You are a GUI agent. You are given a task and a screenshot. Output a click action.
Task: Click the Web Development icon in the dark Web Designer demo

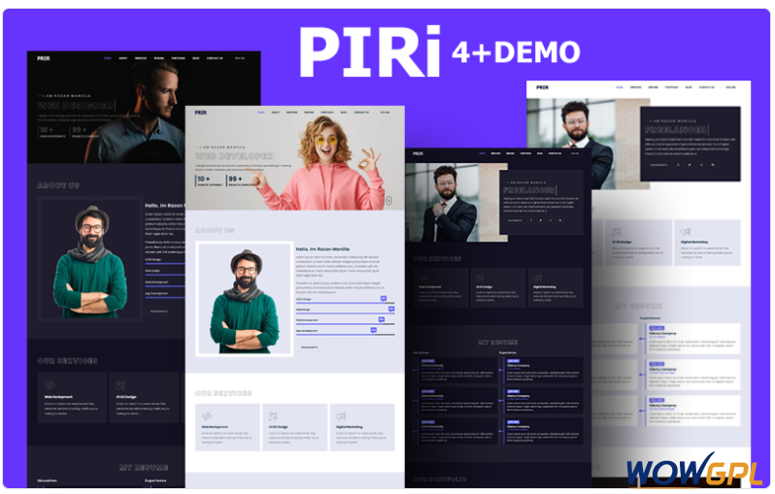click(x=50, y=385)
